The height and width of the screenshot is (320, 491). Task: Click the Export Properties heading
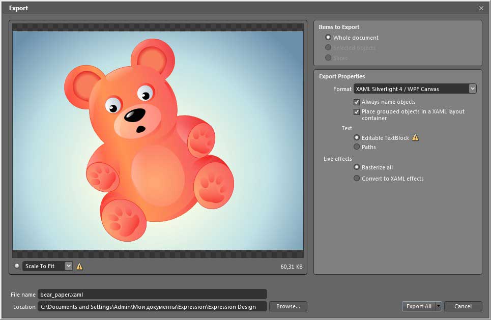point(341,76)
